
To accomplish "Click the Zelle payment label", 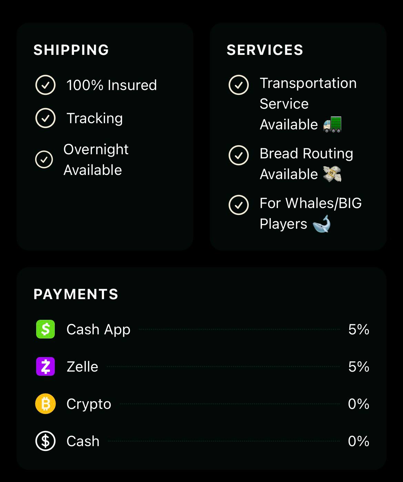I will coord(82,367).
